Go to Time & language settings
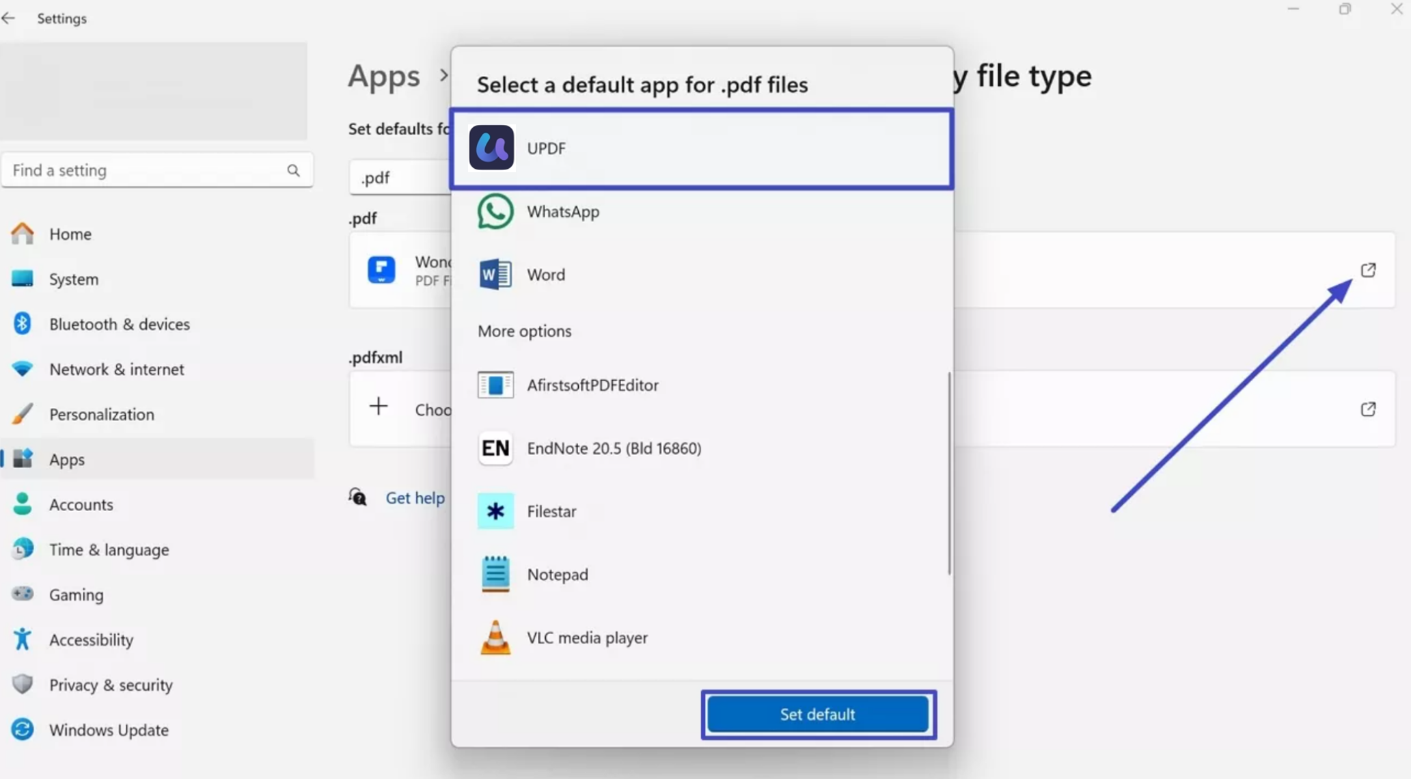 157,549
